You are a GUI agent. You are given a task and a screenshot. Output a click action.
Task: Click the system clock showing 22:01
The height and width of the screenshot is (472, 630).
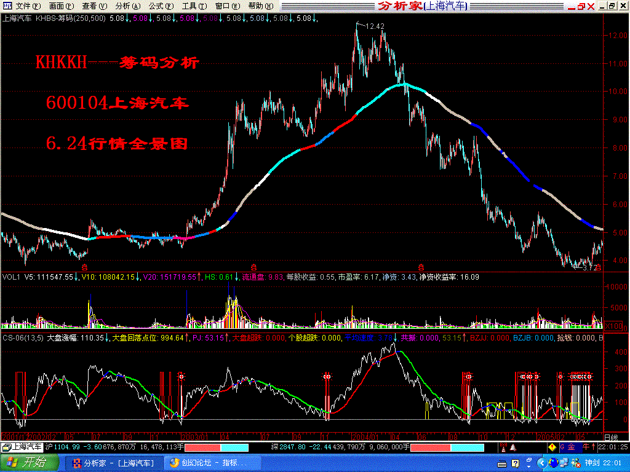(x=612, y=463)
